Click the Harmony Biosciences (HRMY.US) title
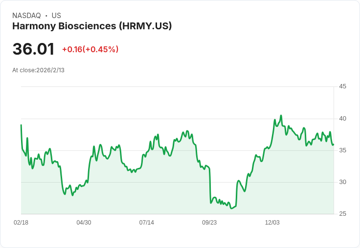Image resolution: width=360 pixels, height=248 pixels. coord(92,26)
